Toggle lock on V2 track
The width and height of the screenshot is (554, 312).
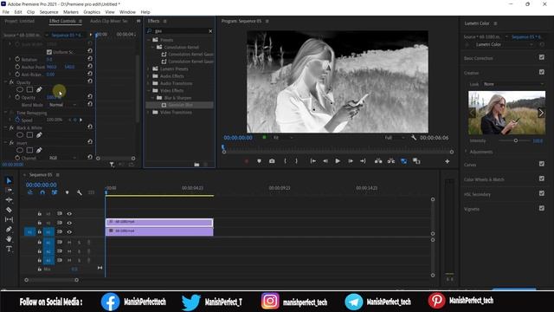pos(40,223)
